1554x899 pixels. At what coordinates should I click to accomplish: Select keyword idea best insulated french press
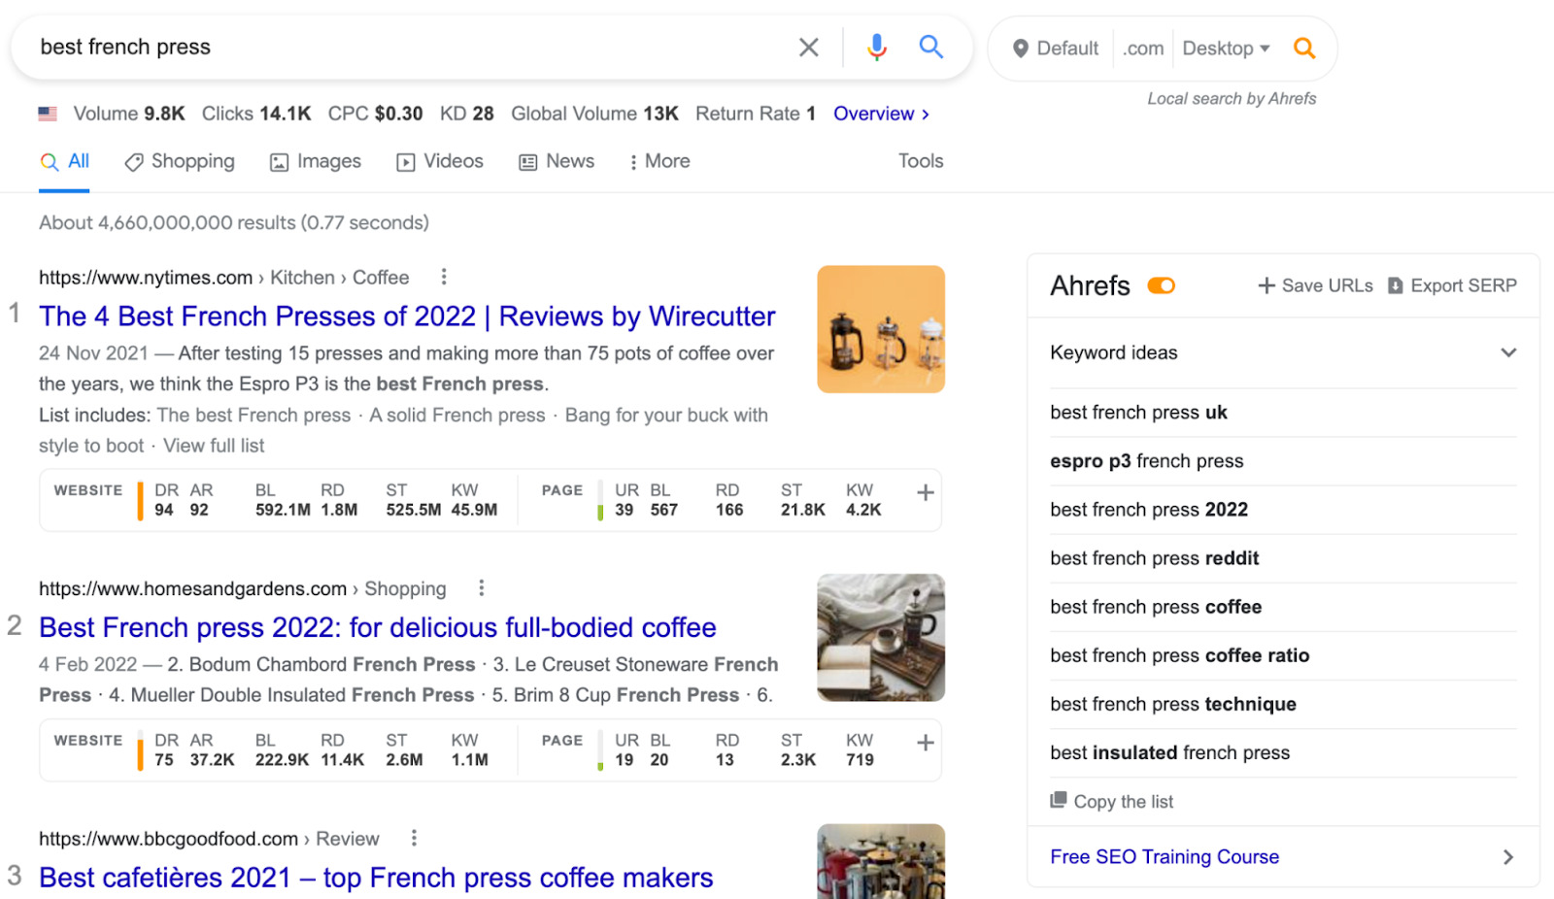(1169, 752)
